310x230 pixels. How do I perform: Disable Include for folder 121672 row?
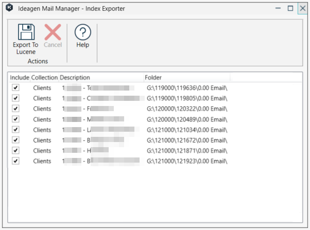(x=15, y=140)
